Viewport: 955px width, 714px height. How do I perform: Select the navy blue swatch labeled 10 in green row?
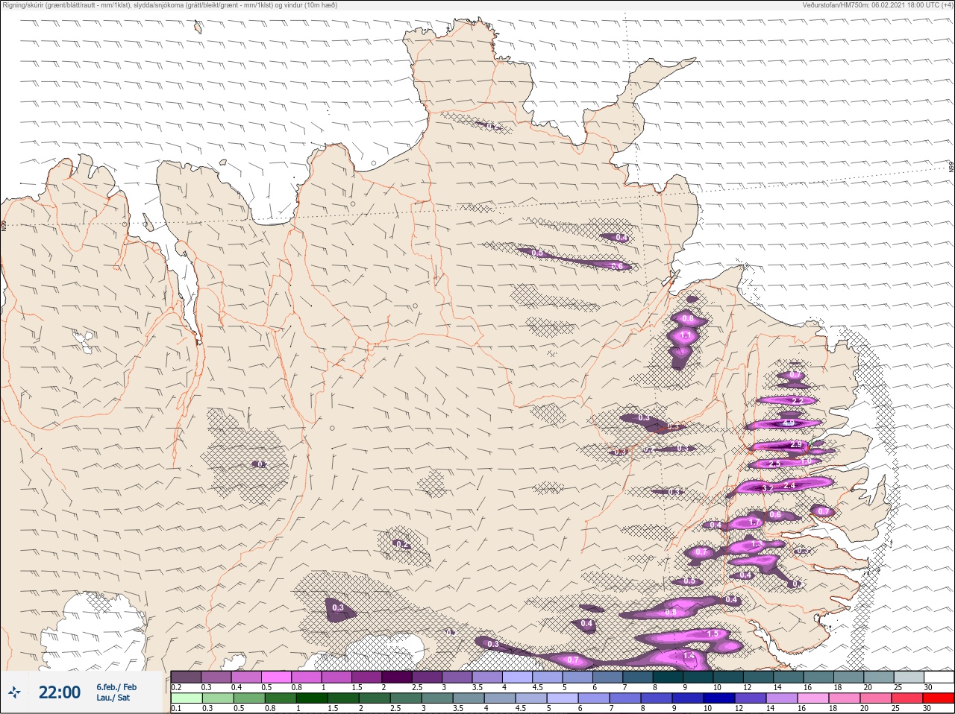[720, 698]
